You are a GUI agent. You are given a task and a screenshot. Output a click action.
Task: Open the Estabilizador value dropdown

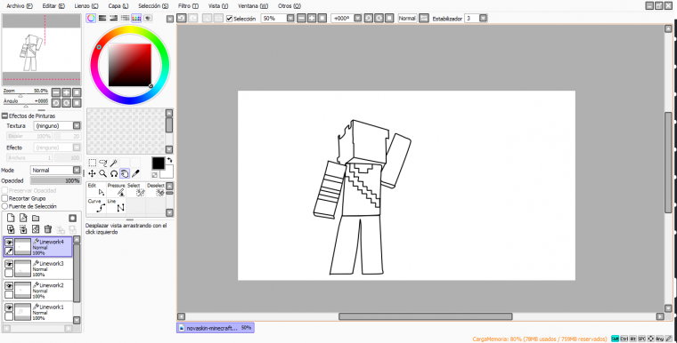(483, 18)
